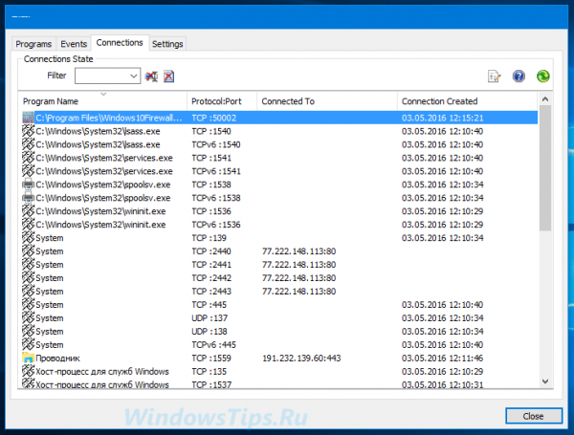574x435 pixels.
Task: Select services.exe row with TCP :1541
Action: (x=279, y=158)
